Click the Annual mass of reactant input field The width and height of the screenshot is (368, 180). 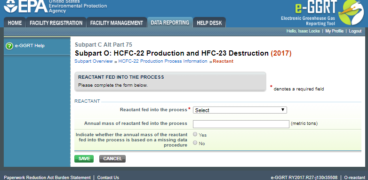[241, 124]
